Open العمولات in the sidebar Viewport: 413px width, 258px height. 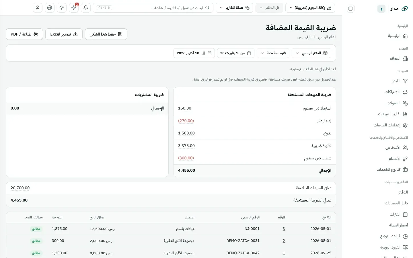tap(397, 103)
